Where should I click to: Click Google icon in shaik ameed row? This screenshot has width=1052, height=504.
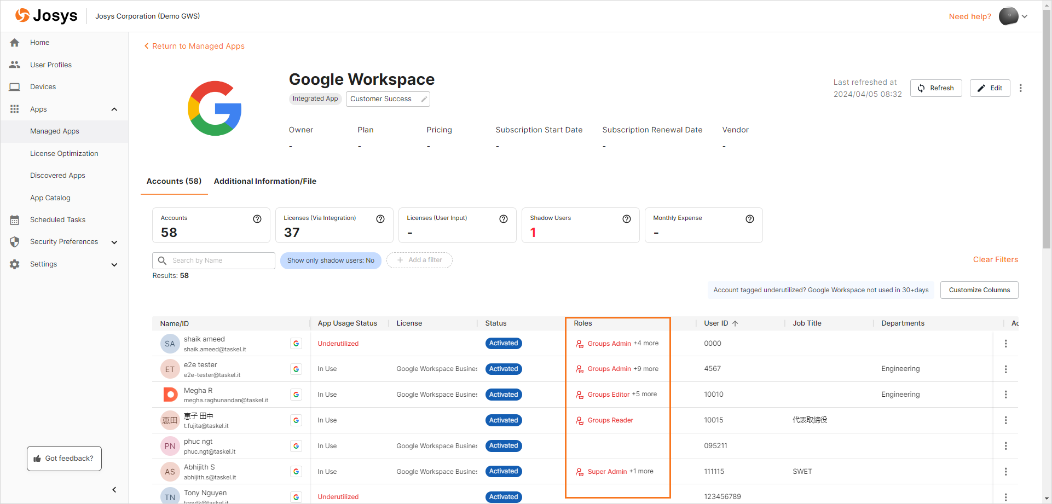[x=296, y=344]
